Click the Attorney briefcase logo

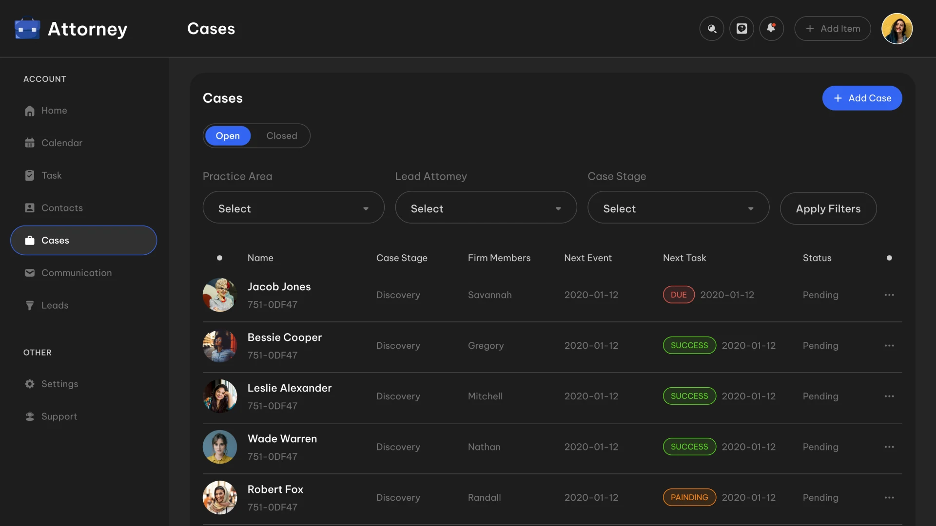point(27,29)
